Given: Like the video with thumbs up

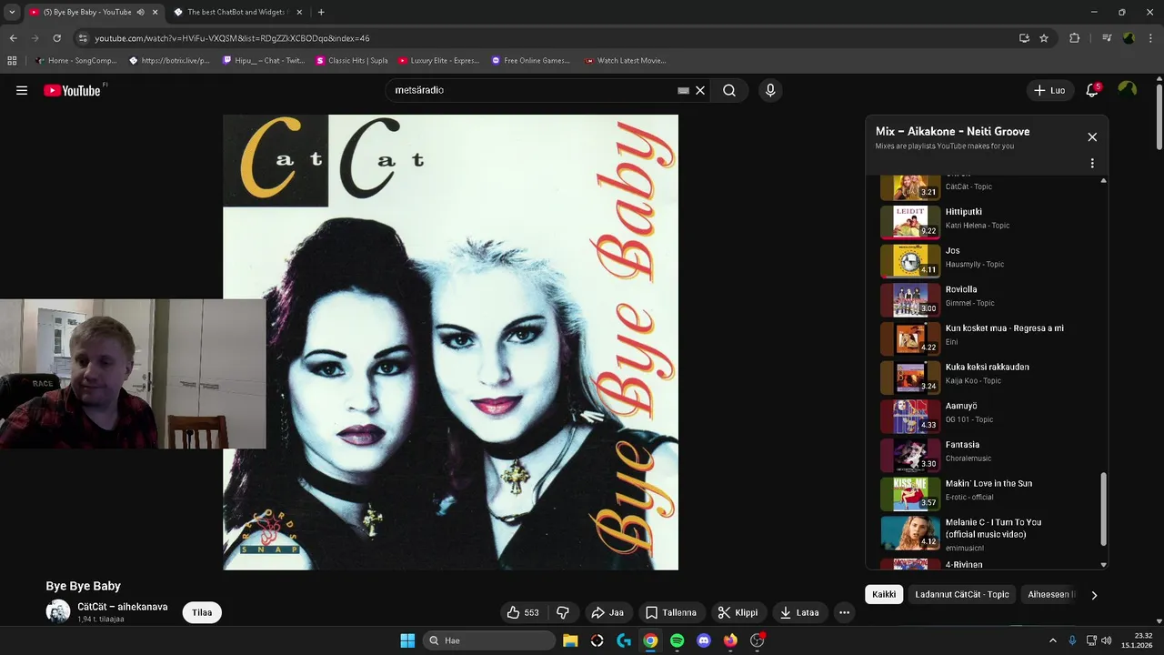Looking at the screenshot, I should 523,612.
